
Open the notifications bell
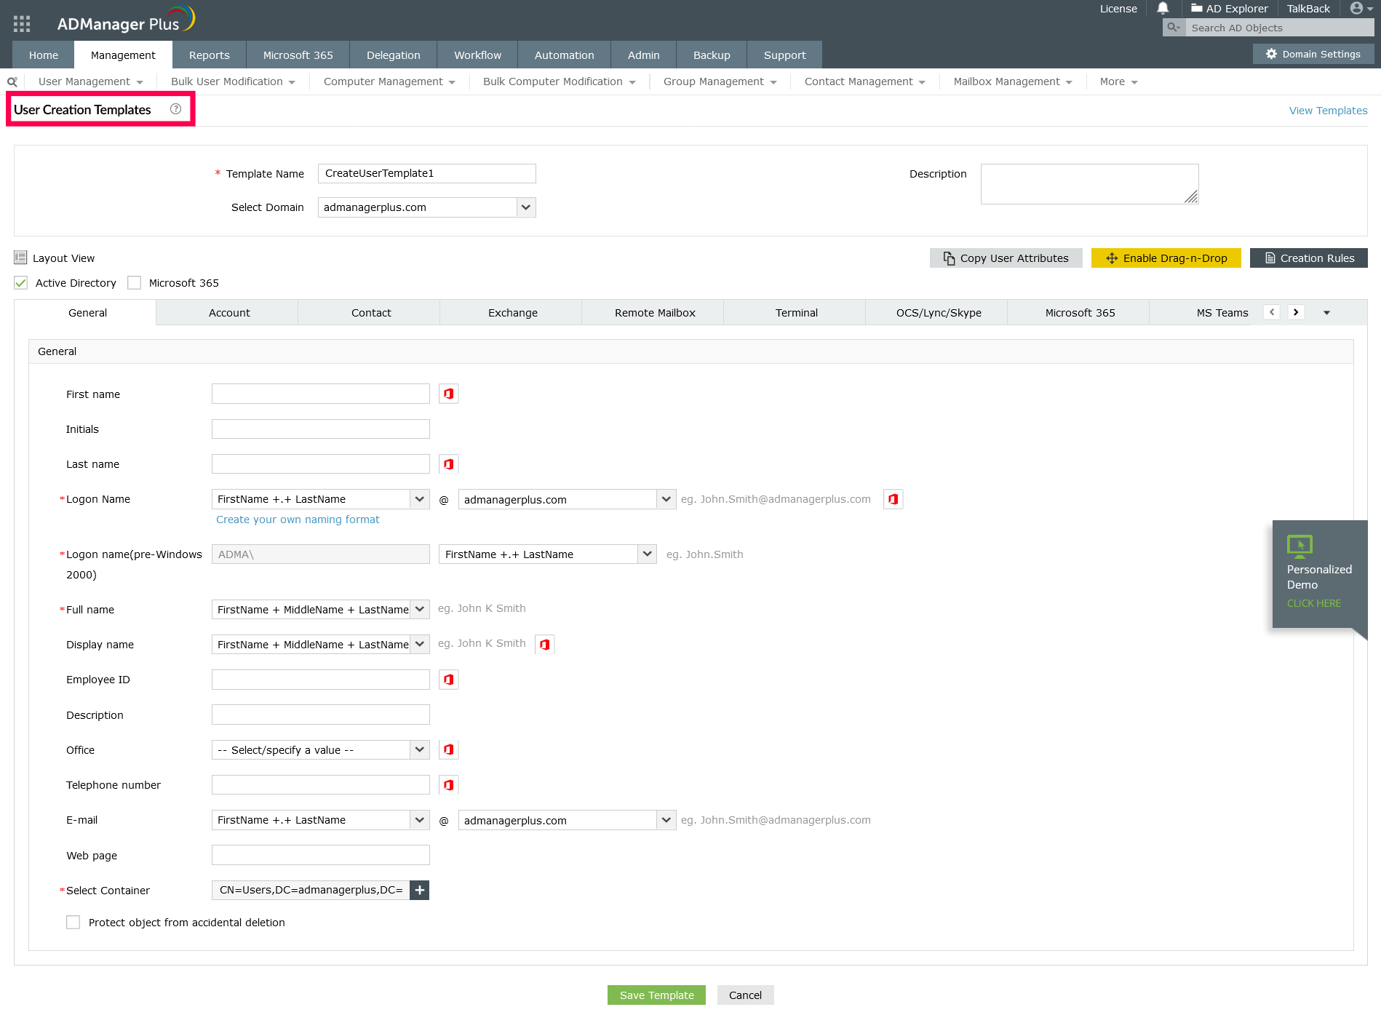(1163, 9)
